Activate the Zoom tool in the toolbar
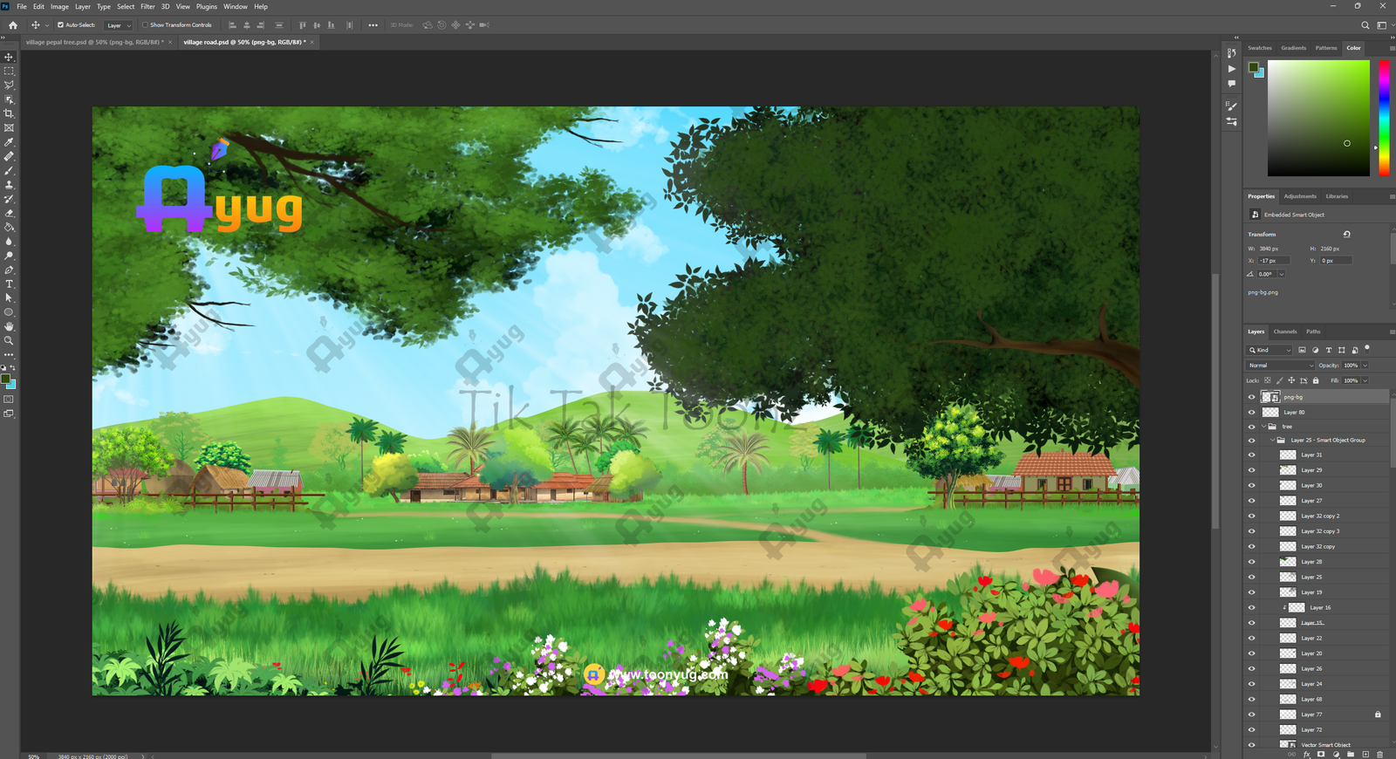 (x=9, y=340)
